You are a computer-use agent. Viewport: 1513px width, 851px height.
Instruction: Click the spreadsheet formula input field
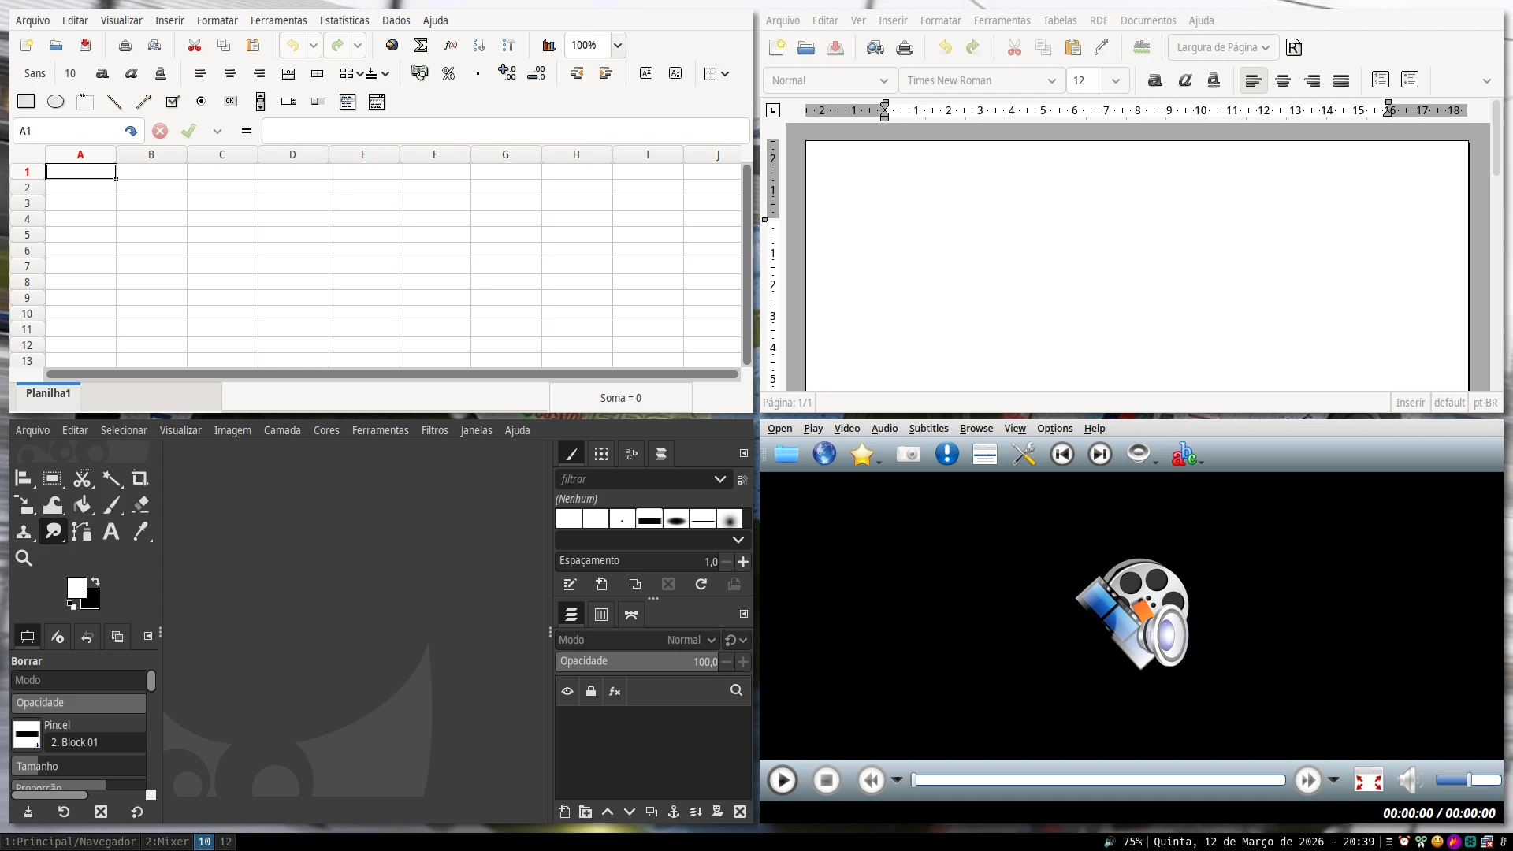click(x=504, y=131)
